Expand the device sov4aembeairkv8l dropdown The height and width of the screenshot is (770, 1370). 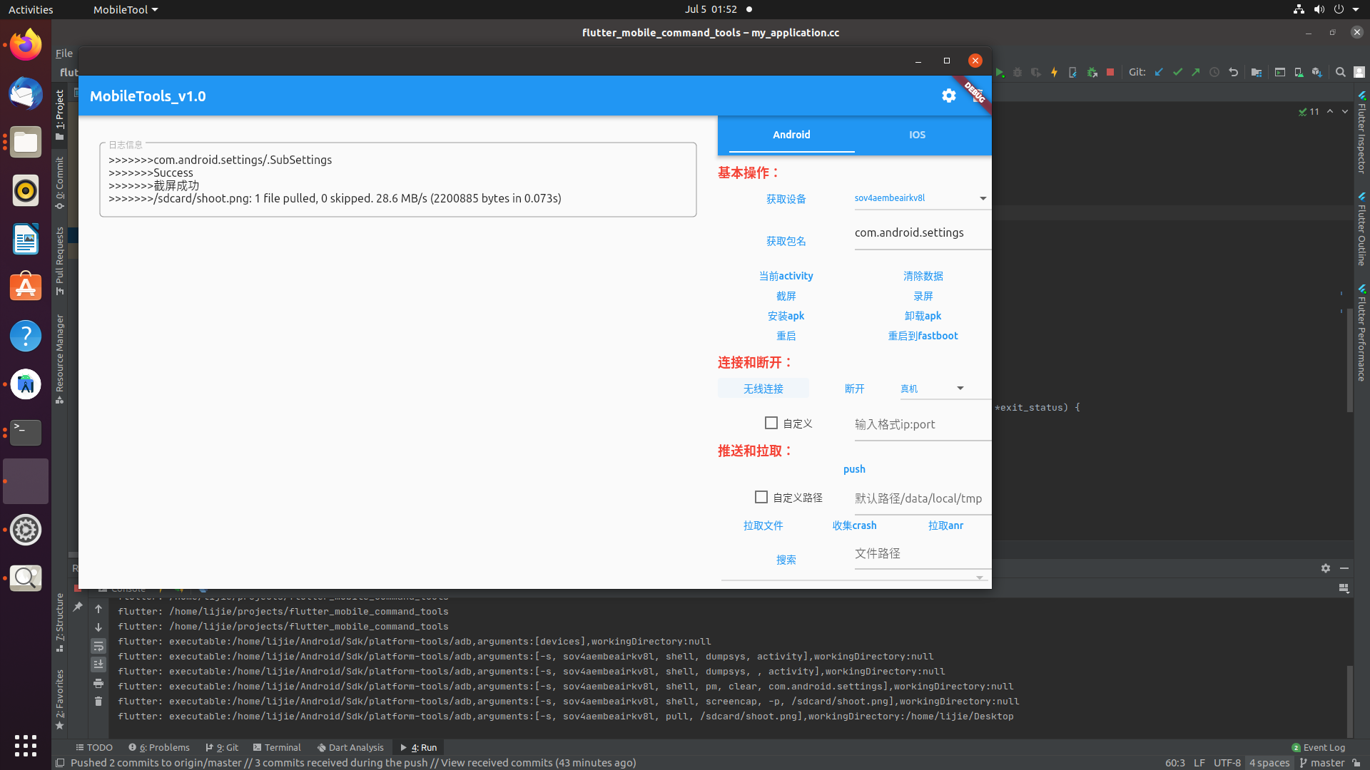pos(983,198)
